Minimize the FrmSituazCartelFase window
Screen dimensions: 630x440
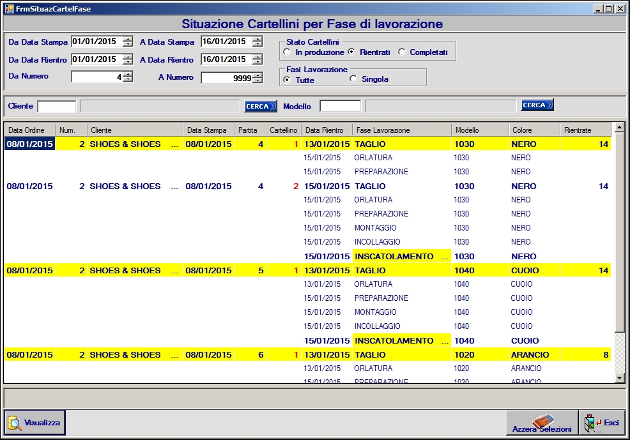598,8
